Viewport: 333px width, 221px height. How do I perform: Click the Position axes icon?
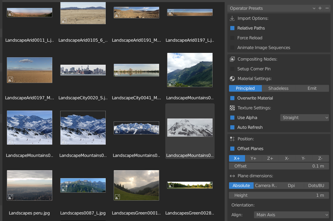[x=232, y=139]
